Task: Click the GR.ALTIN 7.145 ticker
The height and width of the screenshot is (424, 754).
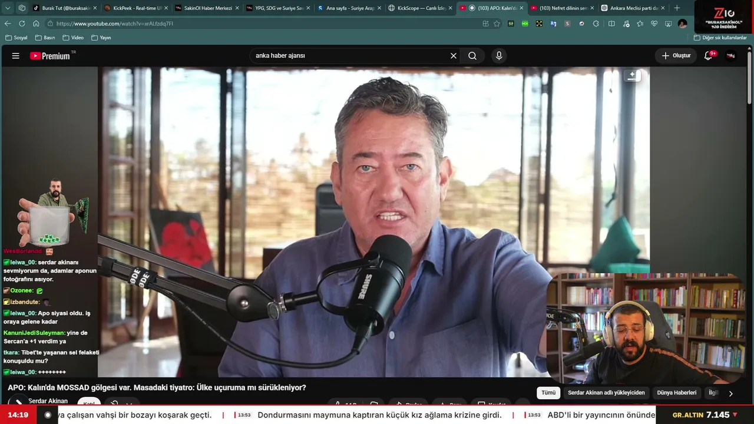Action: pyautogui.click(x=705, y=415)
